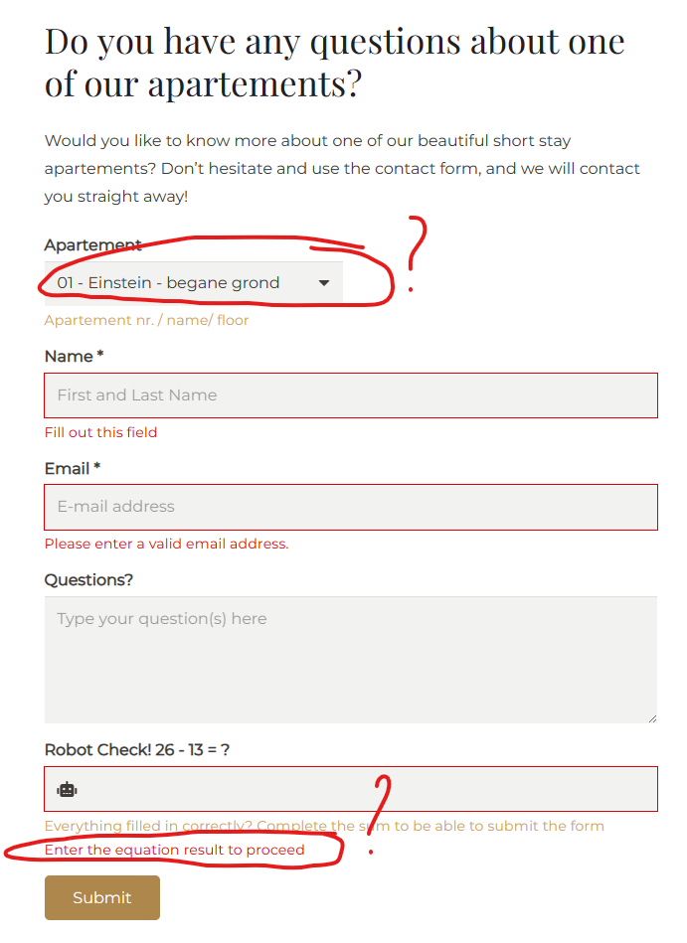Submit the contact form
Screen dimensions: 687x943
[102, 897]
